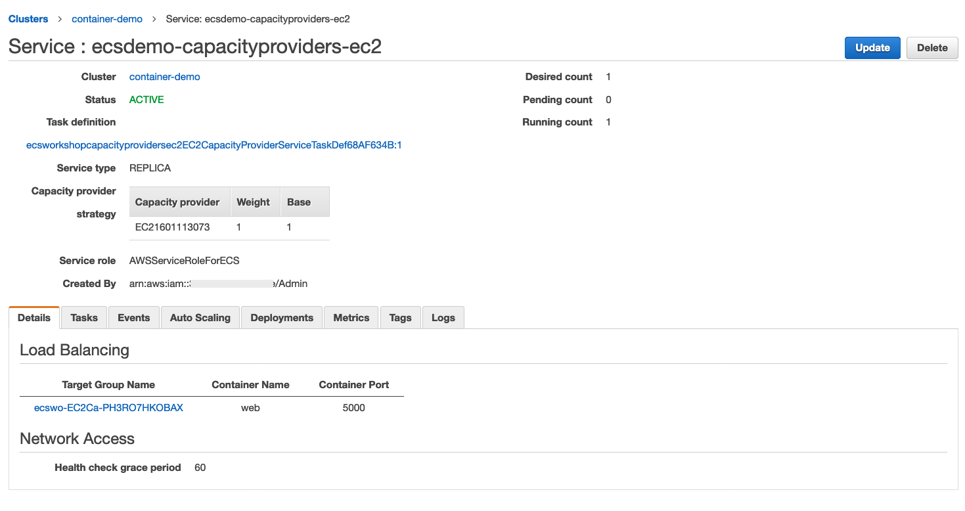965x511 pixels.
Task: Open target group ecswo-EC2Ca-PH3RO7HKOBAX
Action: coord(108,407)
